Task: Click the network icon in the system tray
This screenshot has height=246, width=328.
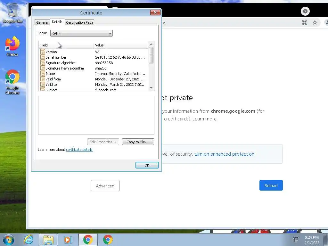Action: 296,240
